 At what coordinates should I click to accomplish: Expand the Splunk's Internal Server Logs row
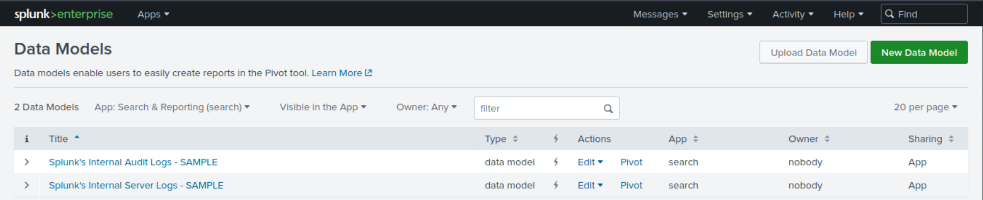26,185
